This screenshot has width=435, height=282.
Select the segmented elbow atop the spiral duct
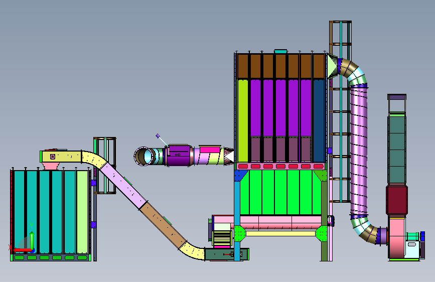click(353, 72)
